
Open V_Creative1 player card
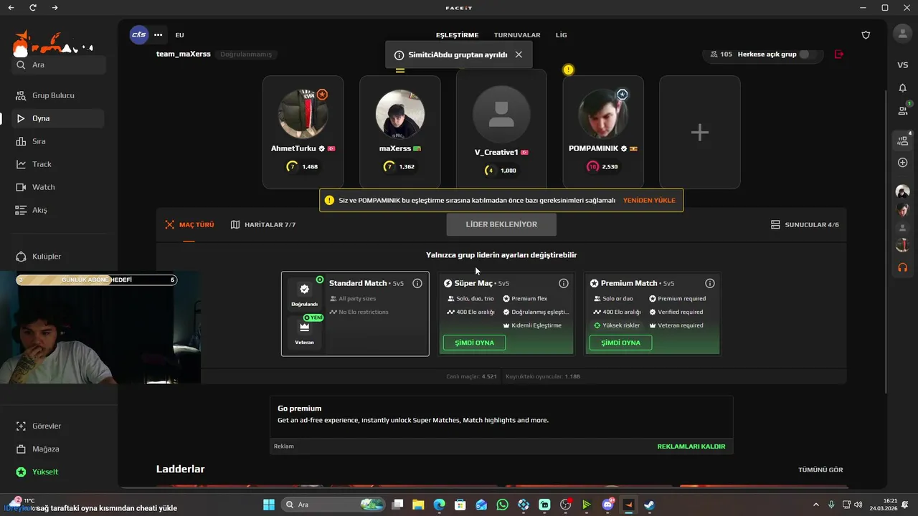pyautogui.click(x=501, y=129)
